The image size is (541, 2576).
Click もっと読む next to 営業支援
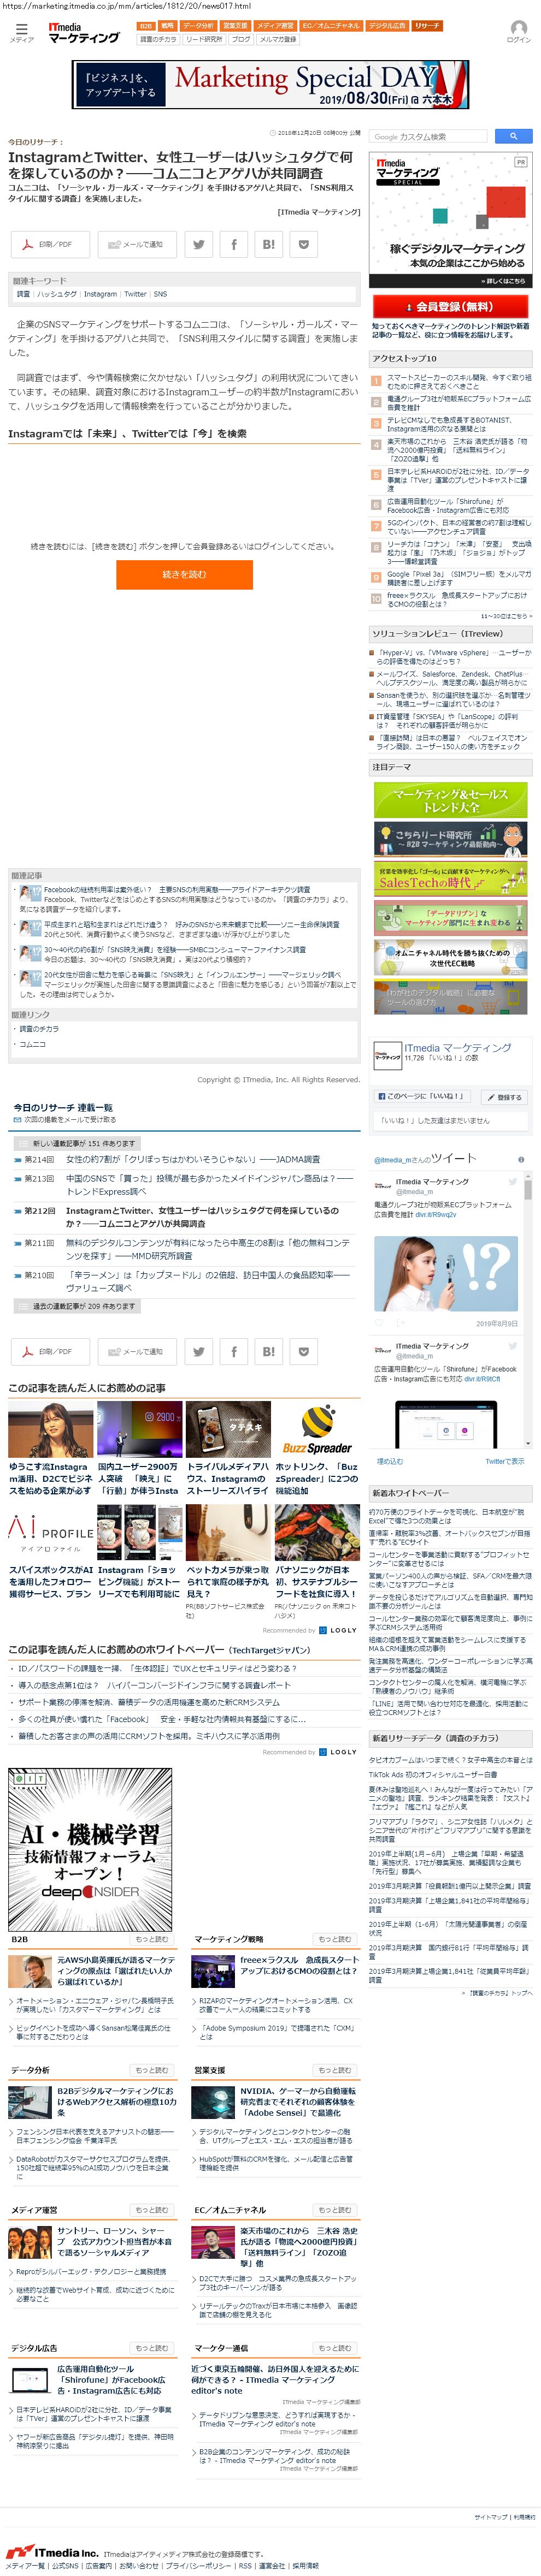click(x=334, y=2070)
